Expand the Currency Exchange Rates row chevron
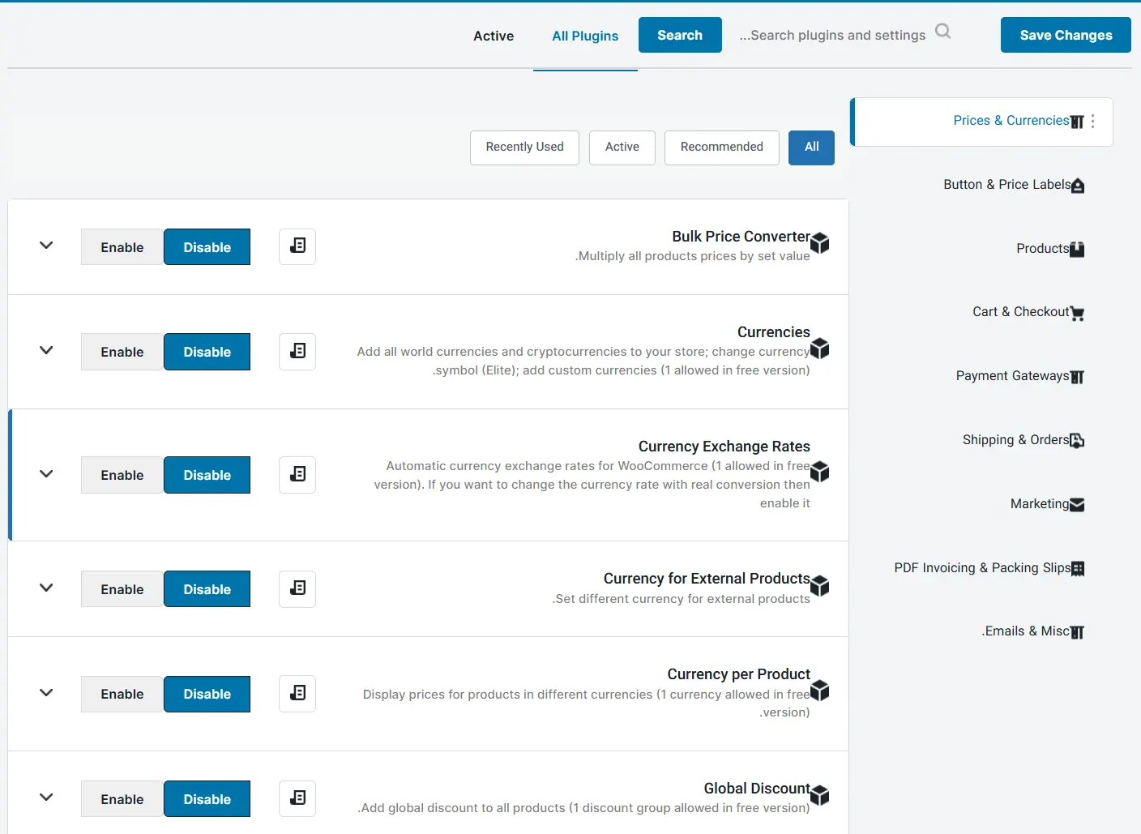Viewport: 1141px width, 834px height. pos(46,473)
